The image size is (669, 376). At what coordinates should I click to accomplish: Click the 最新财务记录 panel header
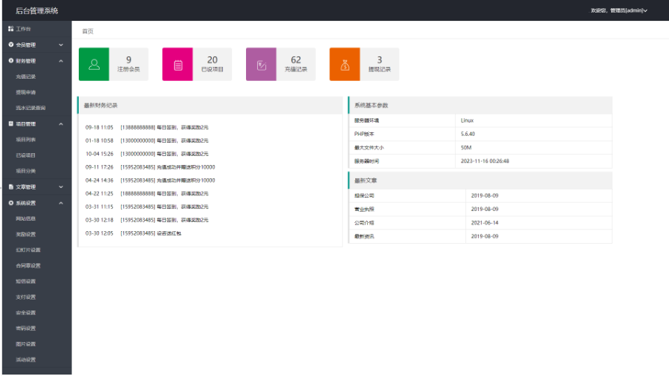[210, 106]
